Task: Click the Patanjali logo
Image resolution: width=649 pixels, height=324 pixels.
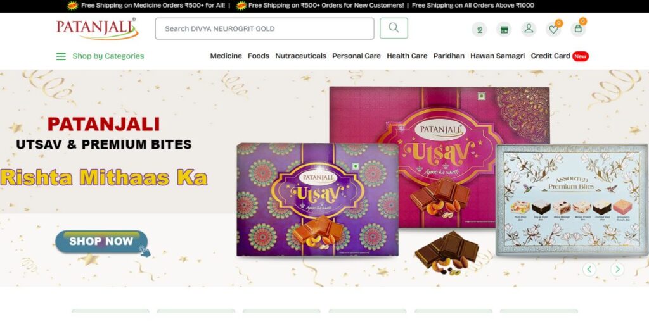Action: pyautogui.click(x=97, y=28)
